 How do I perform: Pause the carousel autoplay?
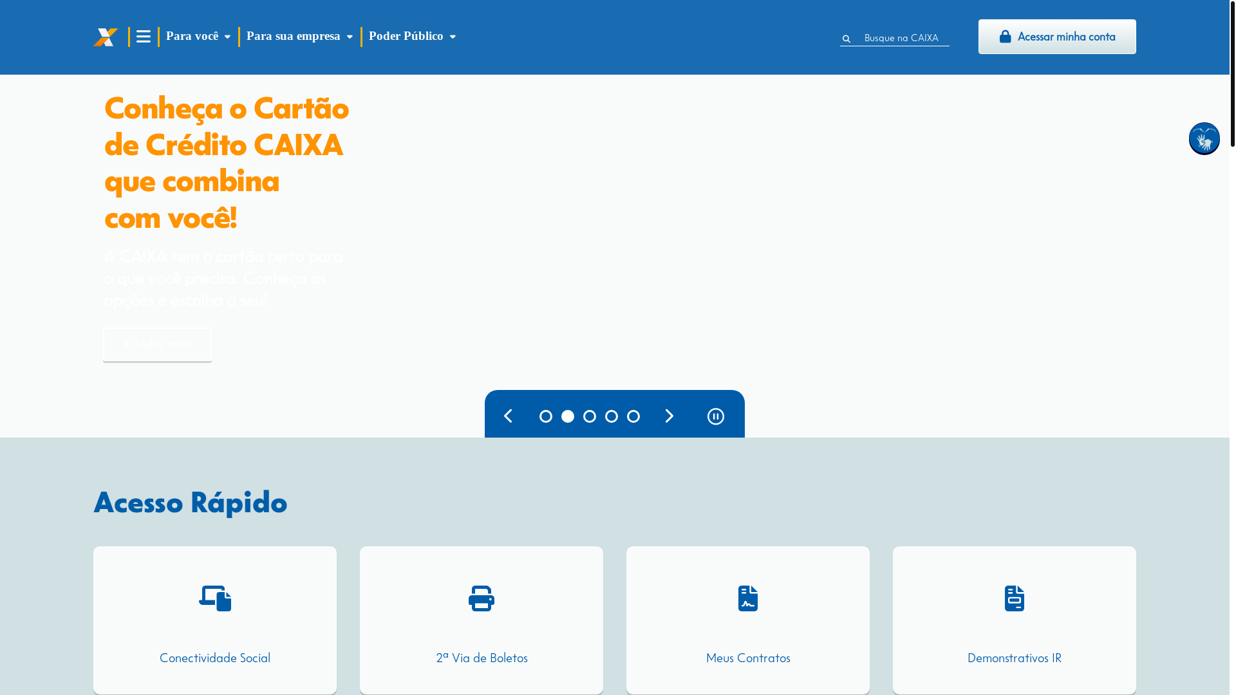[x=715, y=416]
